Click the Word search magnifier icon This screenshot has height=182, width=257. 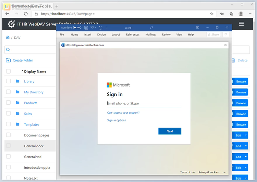(x=151, y=27)
